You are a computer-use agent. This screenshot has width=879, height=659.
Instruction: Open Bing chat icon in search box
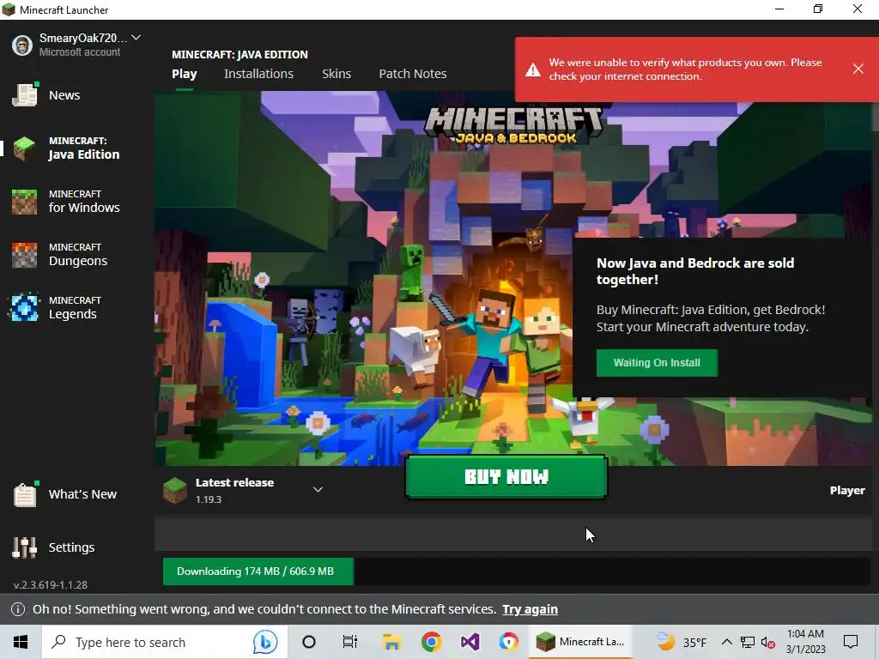coord(264,642)
